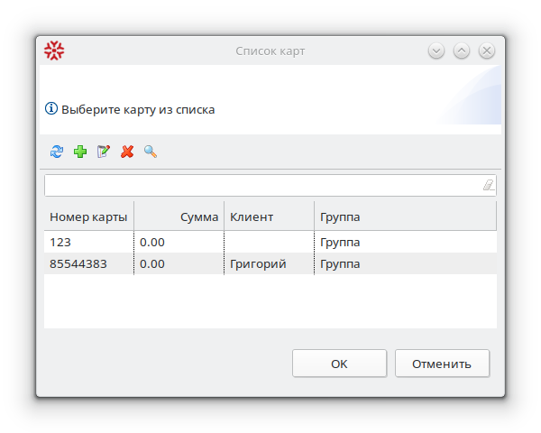Open search with magnifier icon

click(151, 152)
